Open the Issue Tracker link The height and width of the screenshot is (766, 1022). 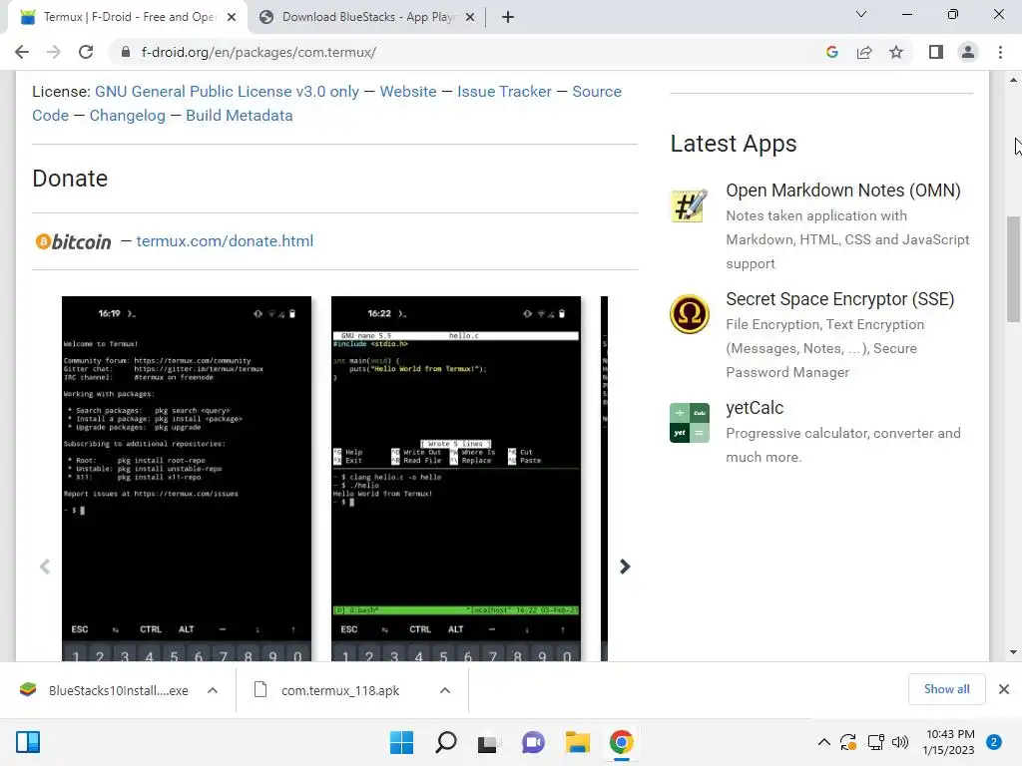click(x=504, y=92)
